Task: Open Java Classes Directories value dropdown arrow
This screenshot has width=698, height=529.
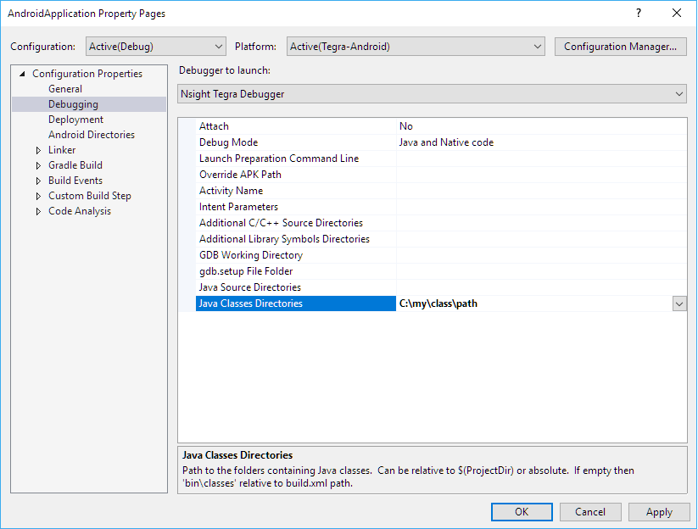Action: (678, 303)
